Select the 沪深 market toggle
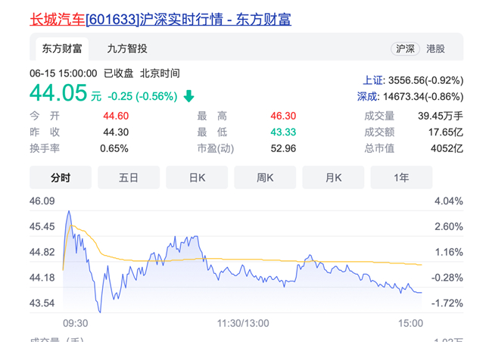492x342 pixels. pyautogui.click(x=405, y=49)
